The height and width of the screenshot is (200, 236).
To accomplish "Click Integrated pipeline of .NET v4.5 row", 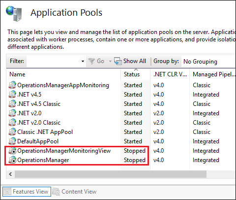I will [206, 95].
